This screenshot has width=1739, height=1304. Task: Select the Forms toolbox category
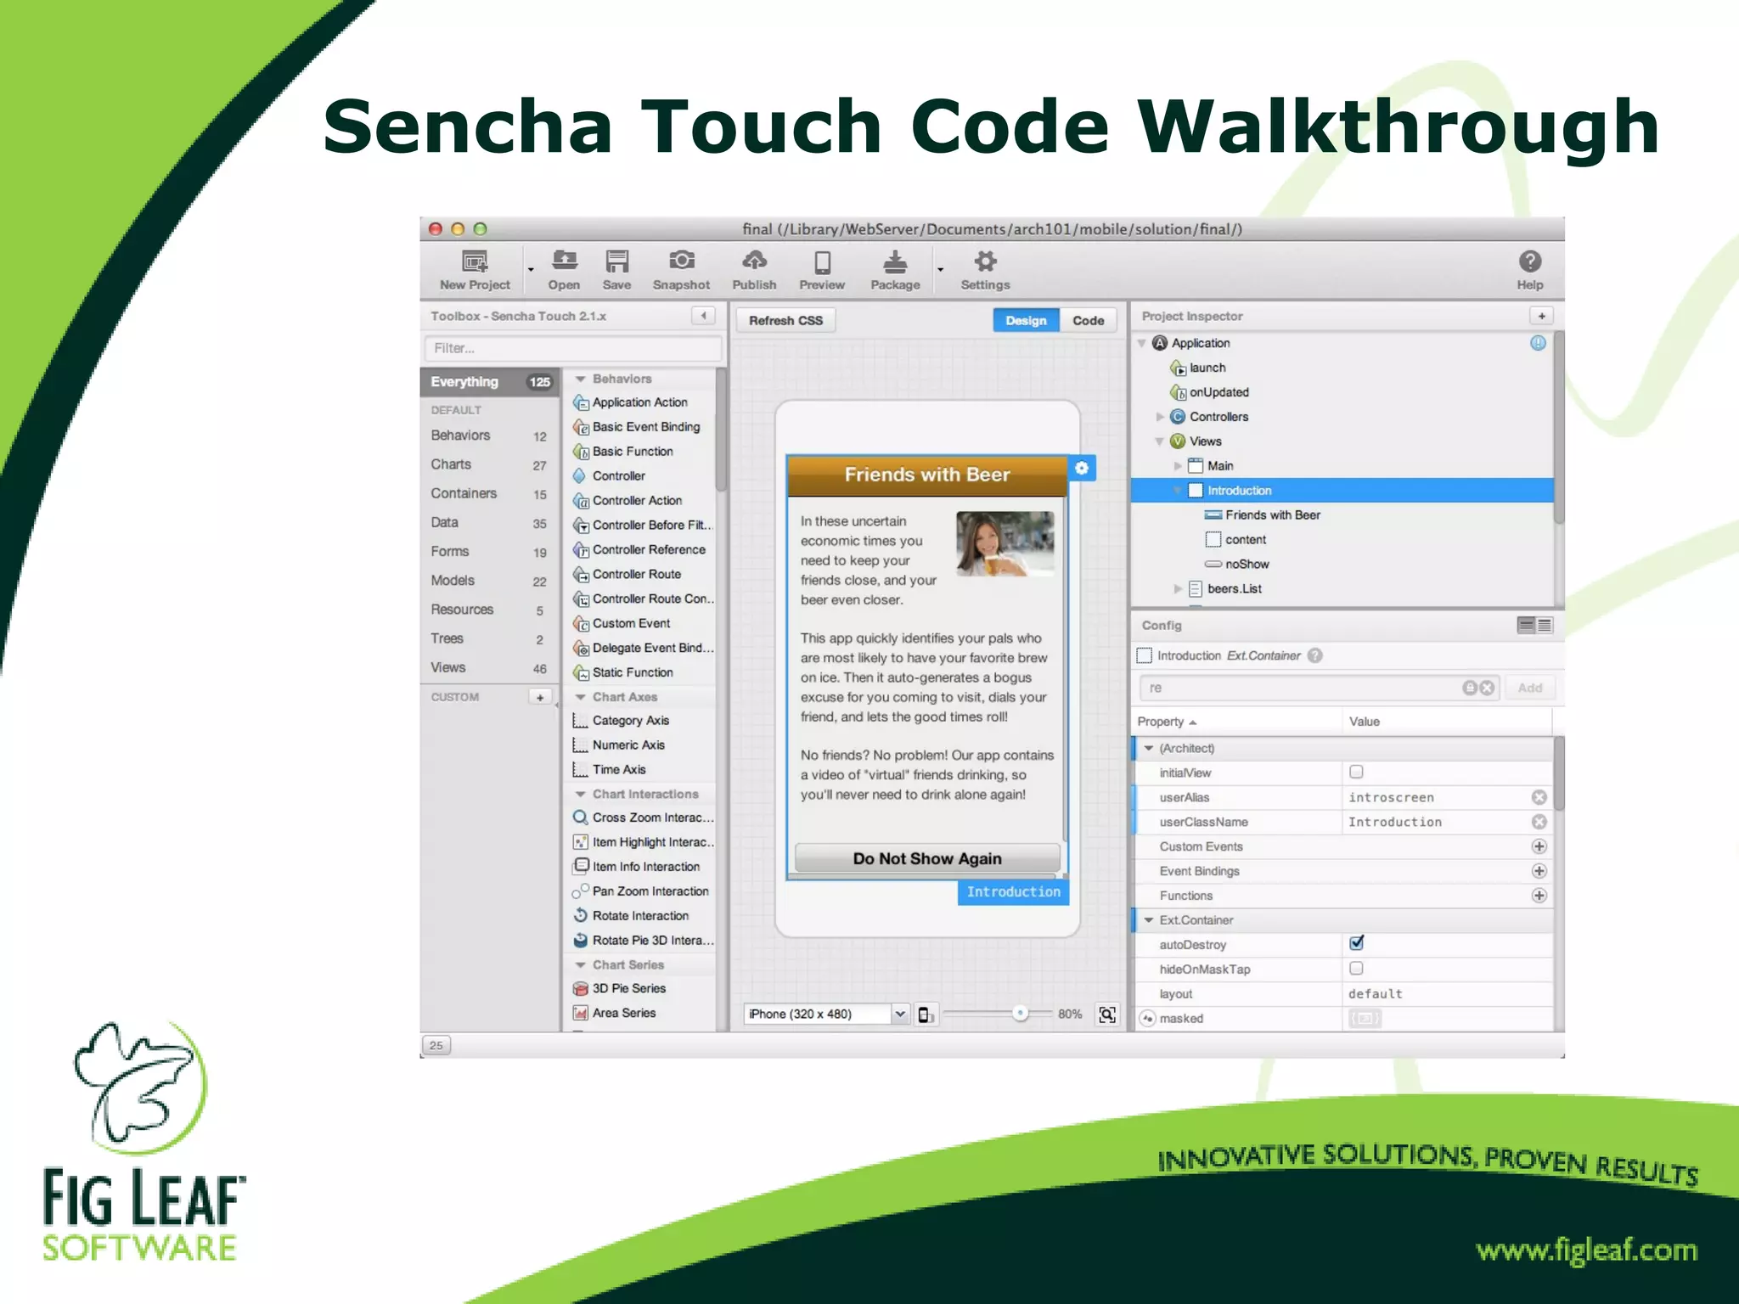490,552
